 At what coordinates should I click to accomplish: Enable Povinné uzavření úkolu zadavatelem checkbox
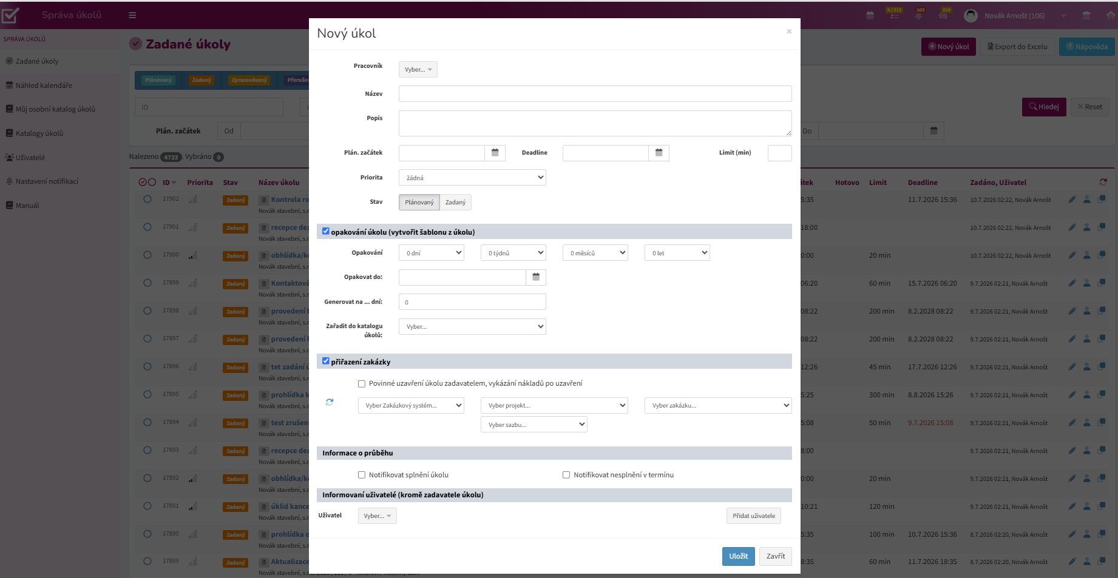(x=362, y=383)
